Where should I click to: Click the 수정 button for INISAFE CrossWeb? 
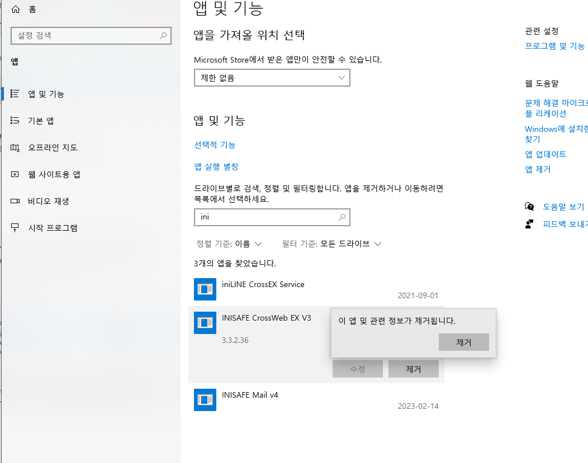[357, 369]
